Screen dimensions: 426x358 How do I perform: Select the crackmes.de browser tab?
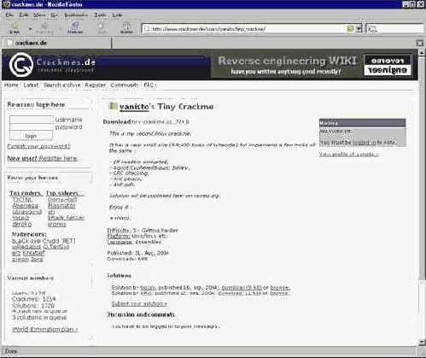click(x=56, y=43)
